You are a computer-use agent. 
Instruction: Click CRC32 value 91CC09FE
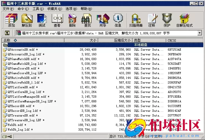click(x=174, y=106)
